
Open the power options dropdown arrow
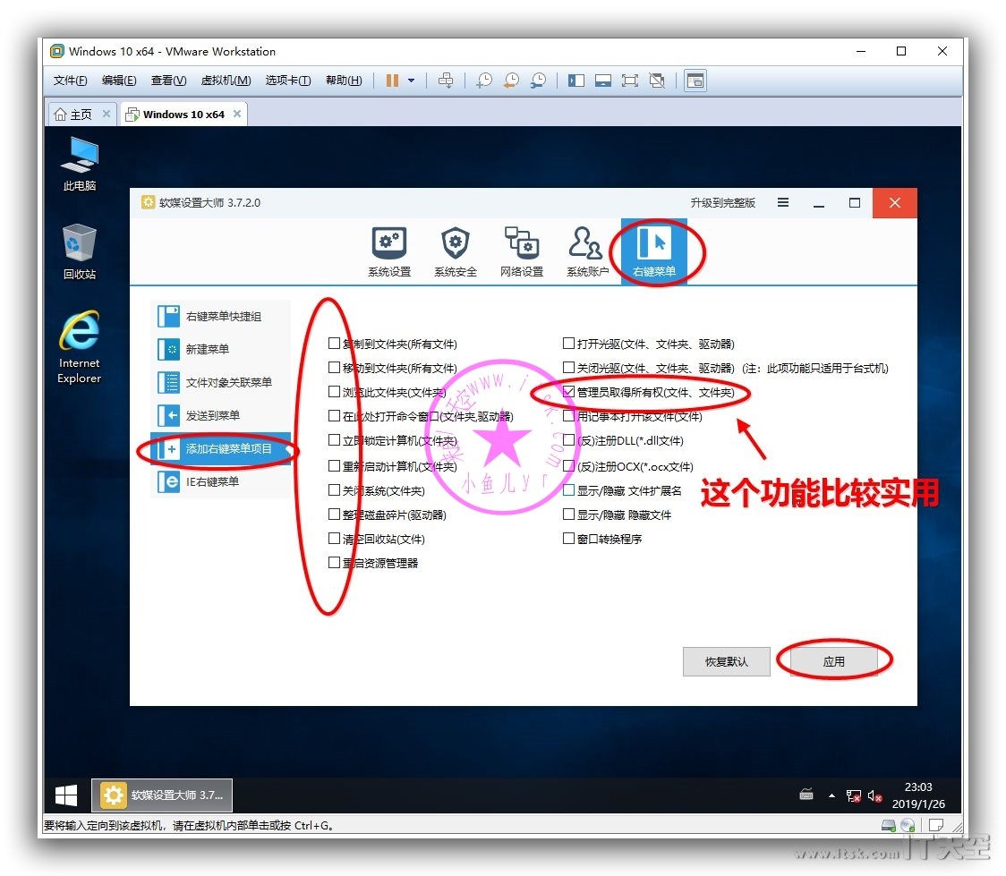pos(411,81)
